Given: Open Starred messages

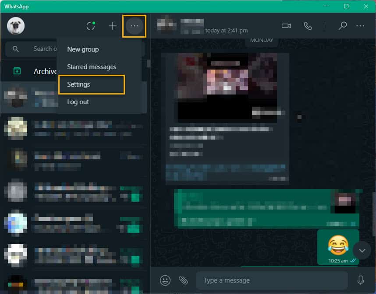Looking at the screenshot, I should (x=92, y=67).
